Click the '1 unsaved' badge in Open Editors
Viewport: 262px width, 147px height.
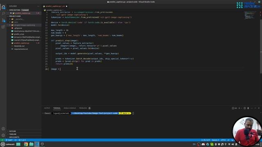pyautogui.click(x=25, y=10)
